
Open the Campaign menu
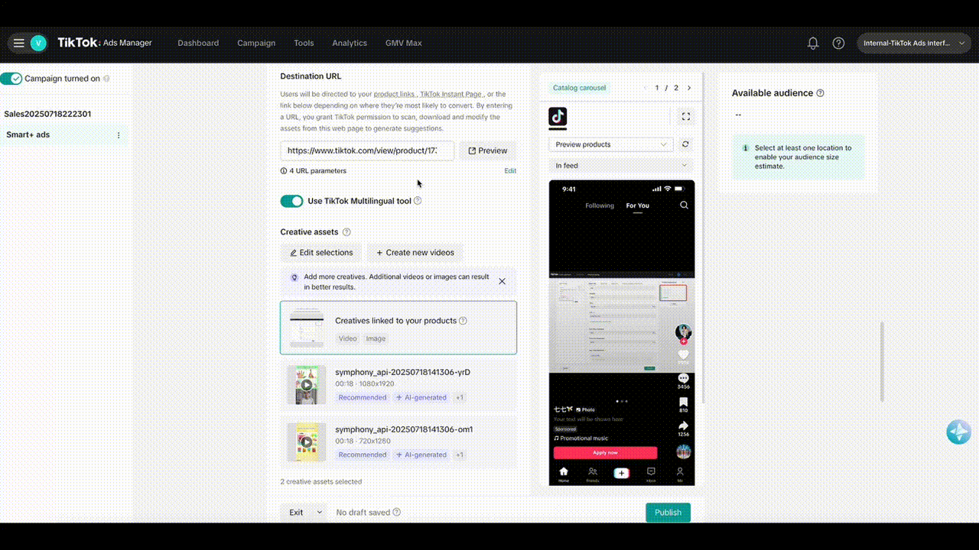[x=256, y=44]
